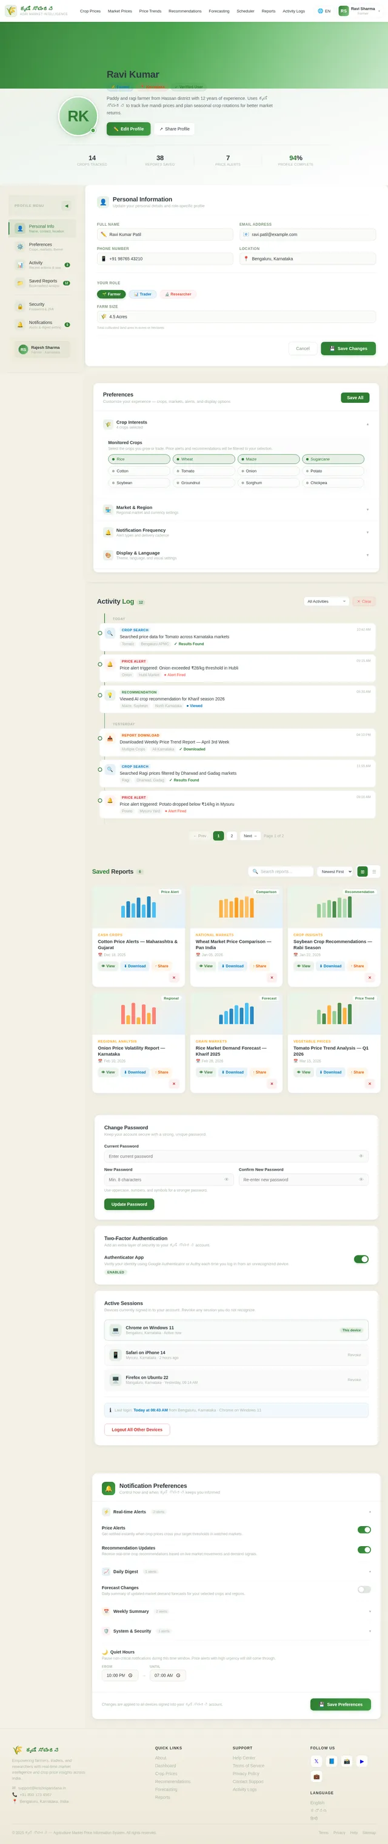Enable the Forecast Changes toggle
Viewport: 388px width, 1844px height.
(364, 1589)
